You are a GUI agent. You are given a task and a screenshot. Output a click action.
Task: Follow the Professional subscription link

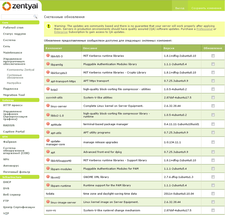click(x=204, y=28)
